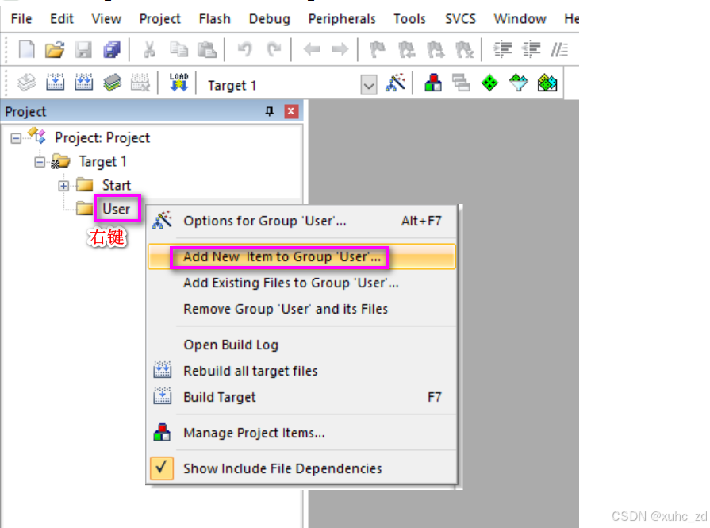The image size is (710, 528).
Task: Collapse the Target 1 tree node
Action: click(x=40, y=162)
